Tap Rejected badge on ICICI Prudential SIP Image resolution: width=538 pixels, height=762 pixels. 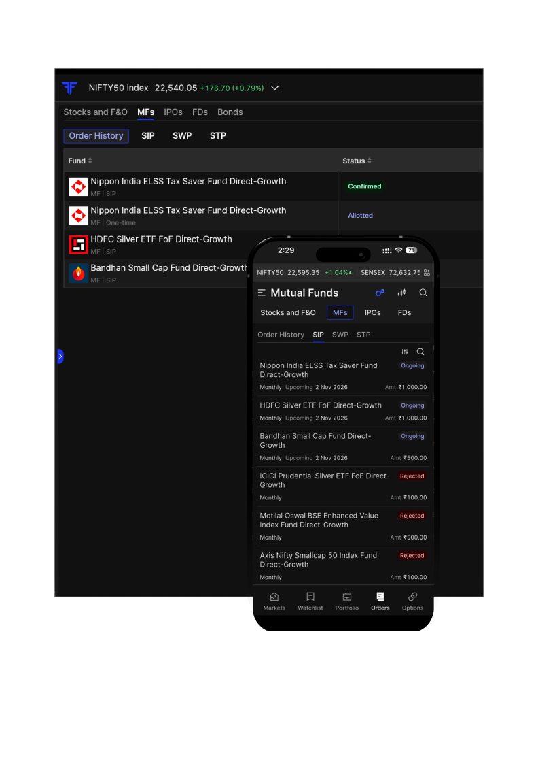click(x=412, y=476)
